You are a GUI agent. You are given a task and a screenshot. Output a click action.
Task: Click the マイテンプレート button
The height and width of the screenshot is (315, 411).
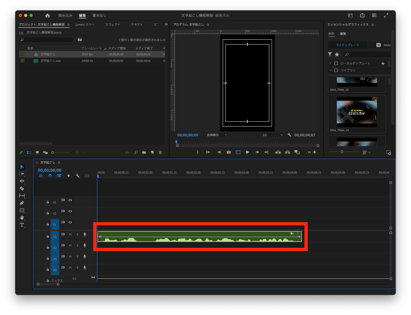click(x=347, y=45)
